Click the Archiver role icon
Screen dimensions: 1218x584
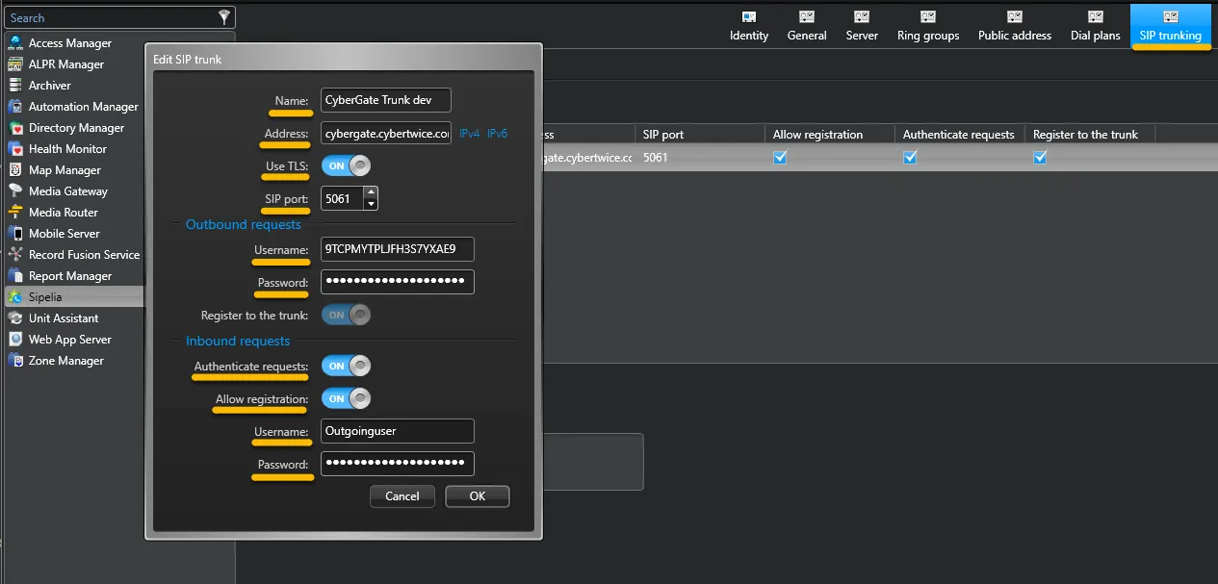15,86
